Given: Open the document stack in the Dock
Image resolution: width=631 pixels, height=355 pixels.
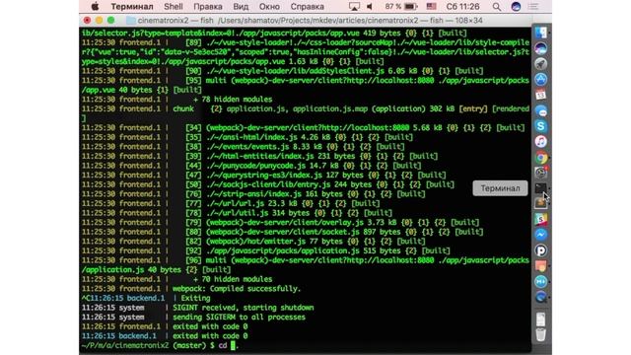Looking at the screenshot, I should 541,319.
